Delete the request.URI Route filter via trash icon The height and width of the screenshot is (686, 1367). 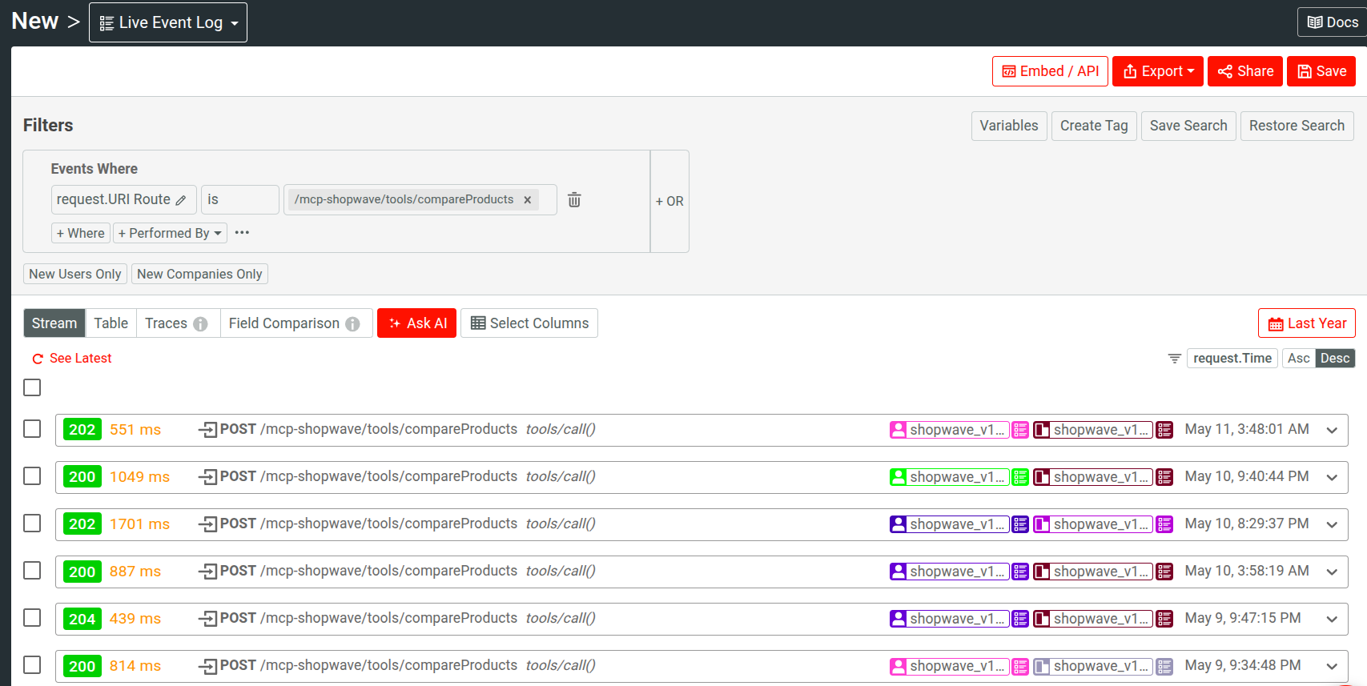(x=574, y=200)
